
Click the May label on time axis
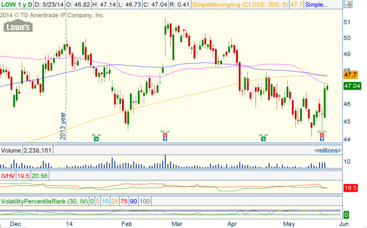(289, 224)
